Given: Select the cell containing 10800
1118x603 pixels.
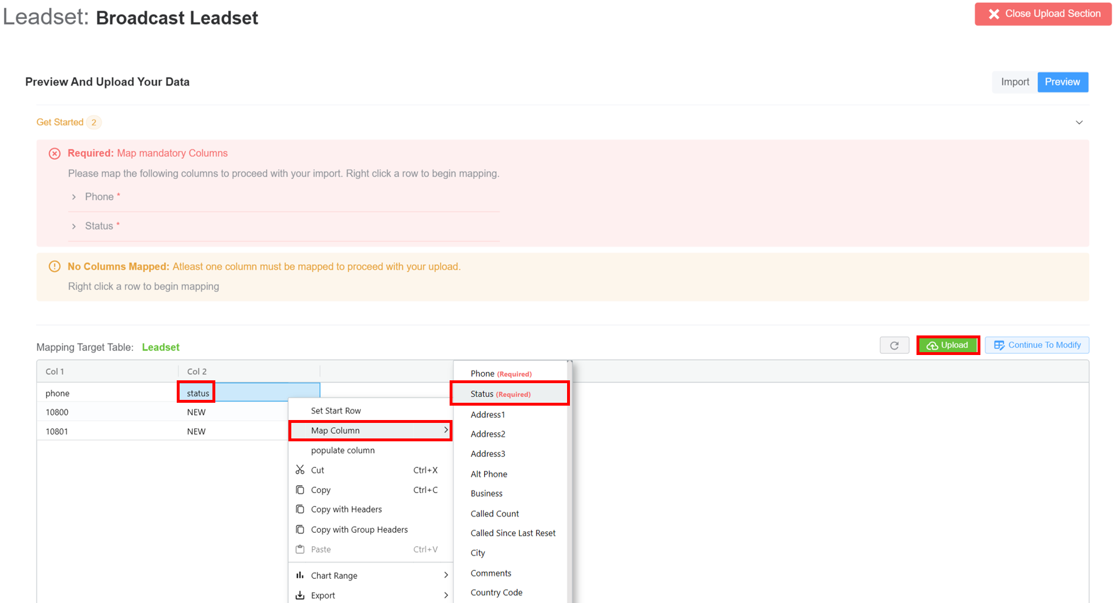Looking at the screenshot, I should click(57, 412).
